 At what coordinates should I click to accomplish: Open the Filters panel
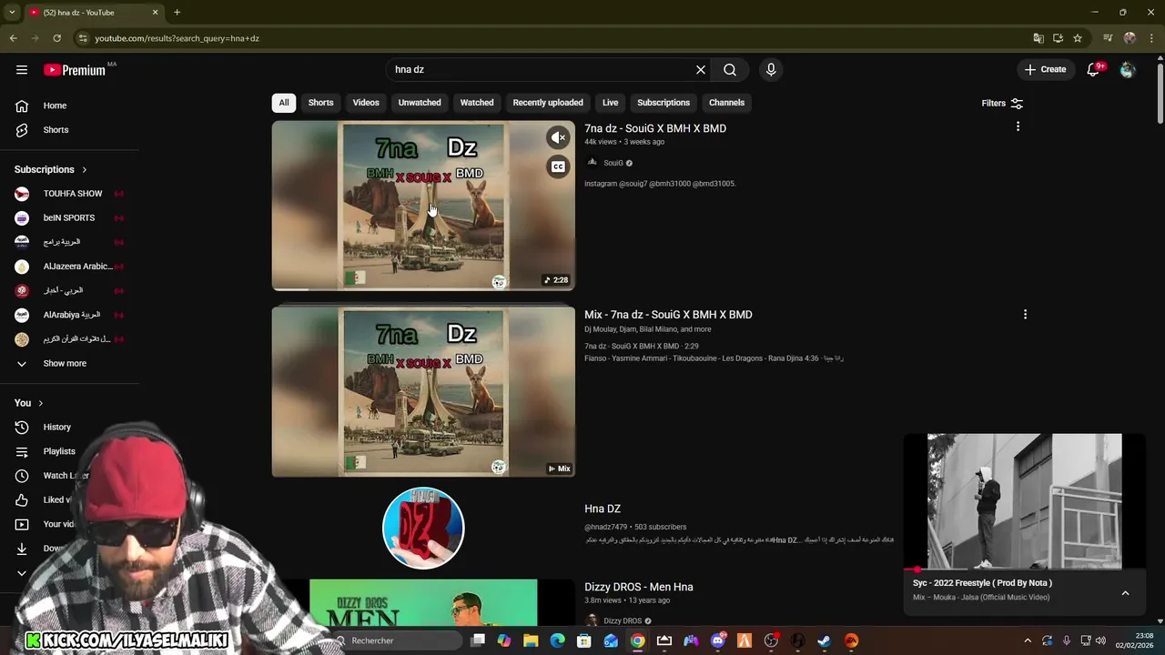pyautogui.click(x=1002, y=103)
